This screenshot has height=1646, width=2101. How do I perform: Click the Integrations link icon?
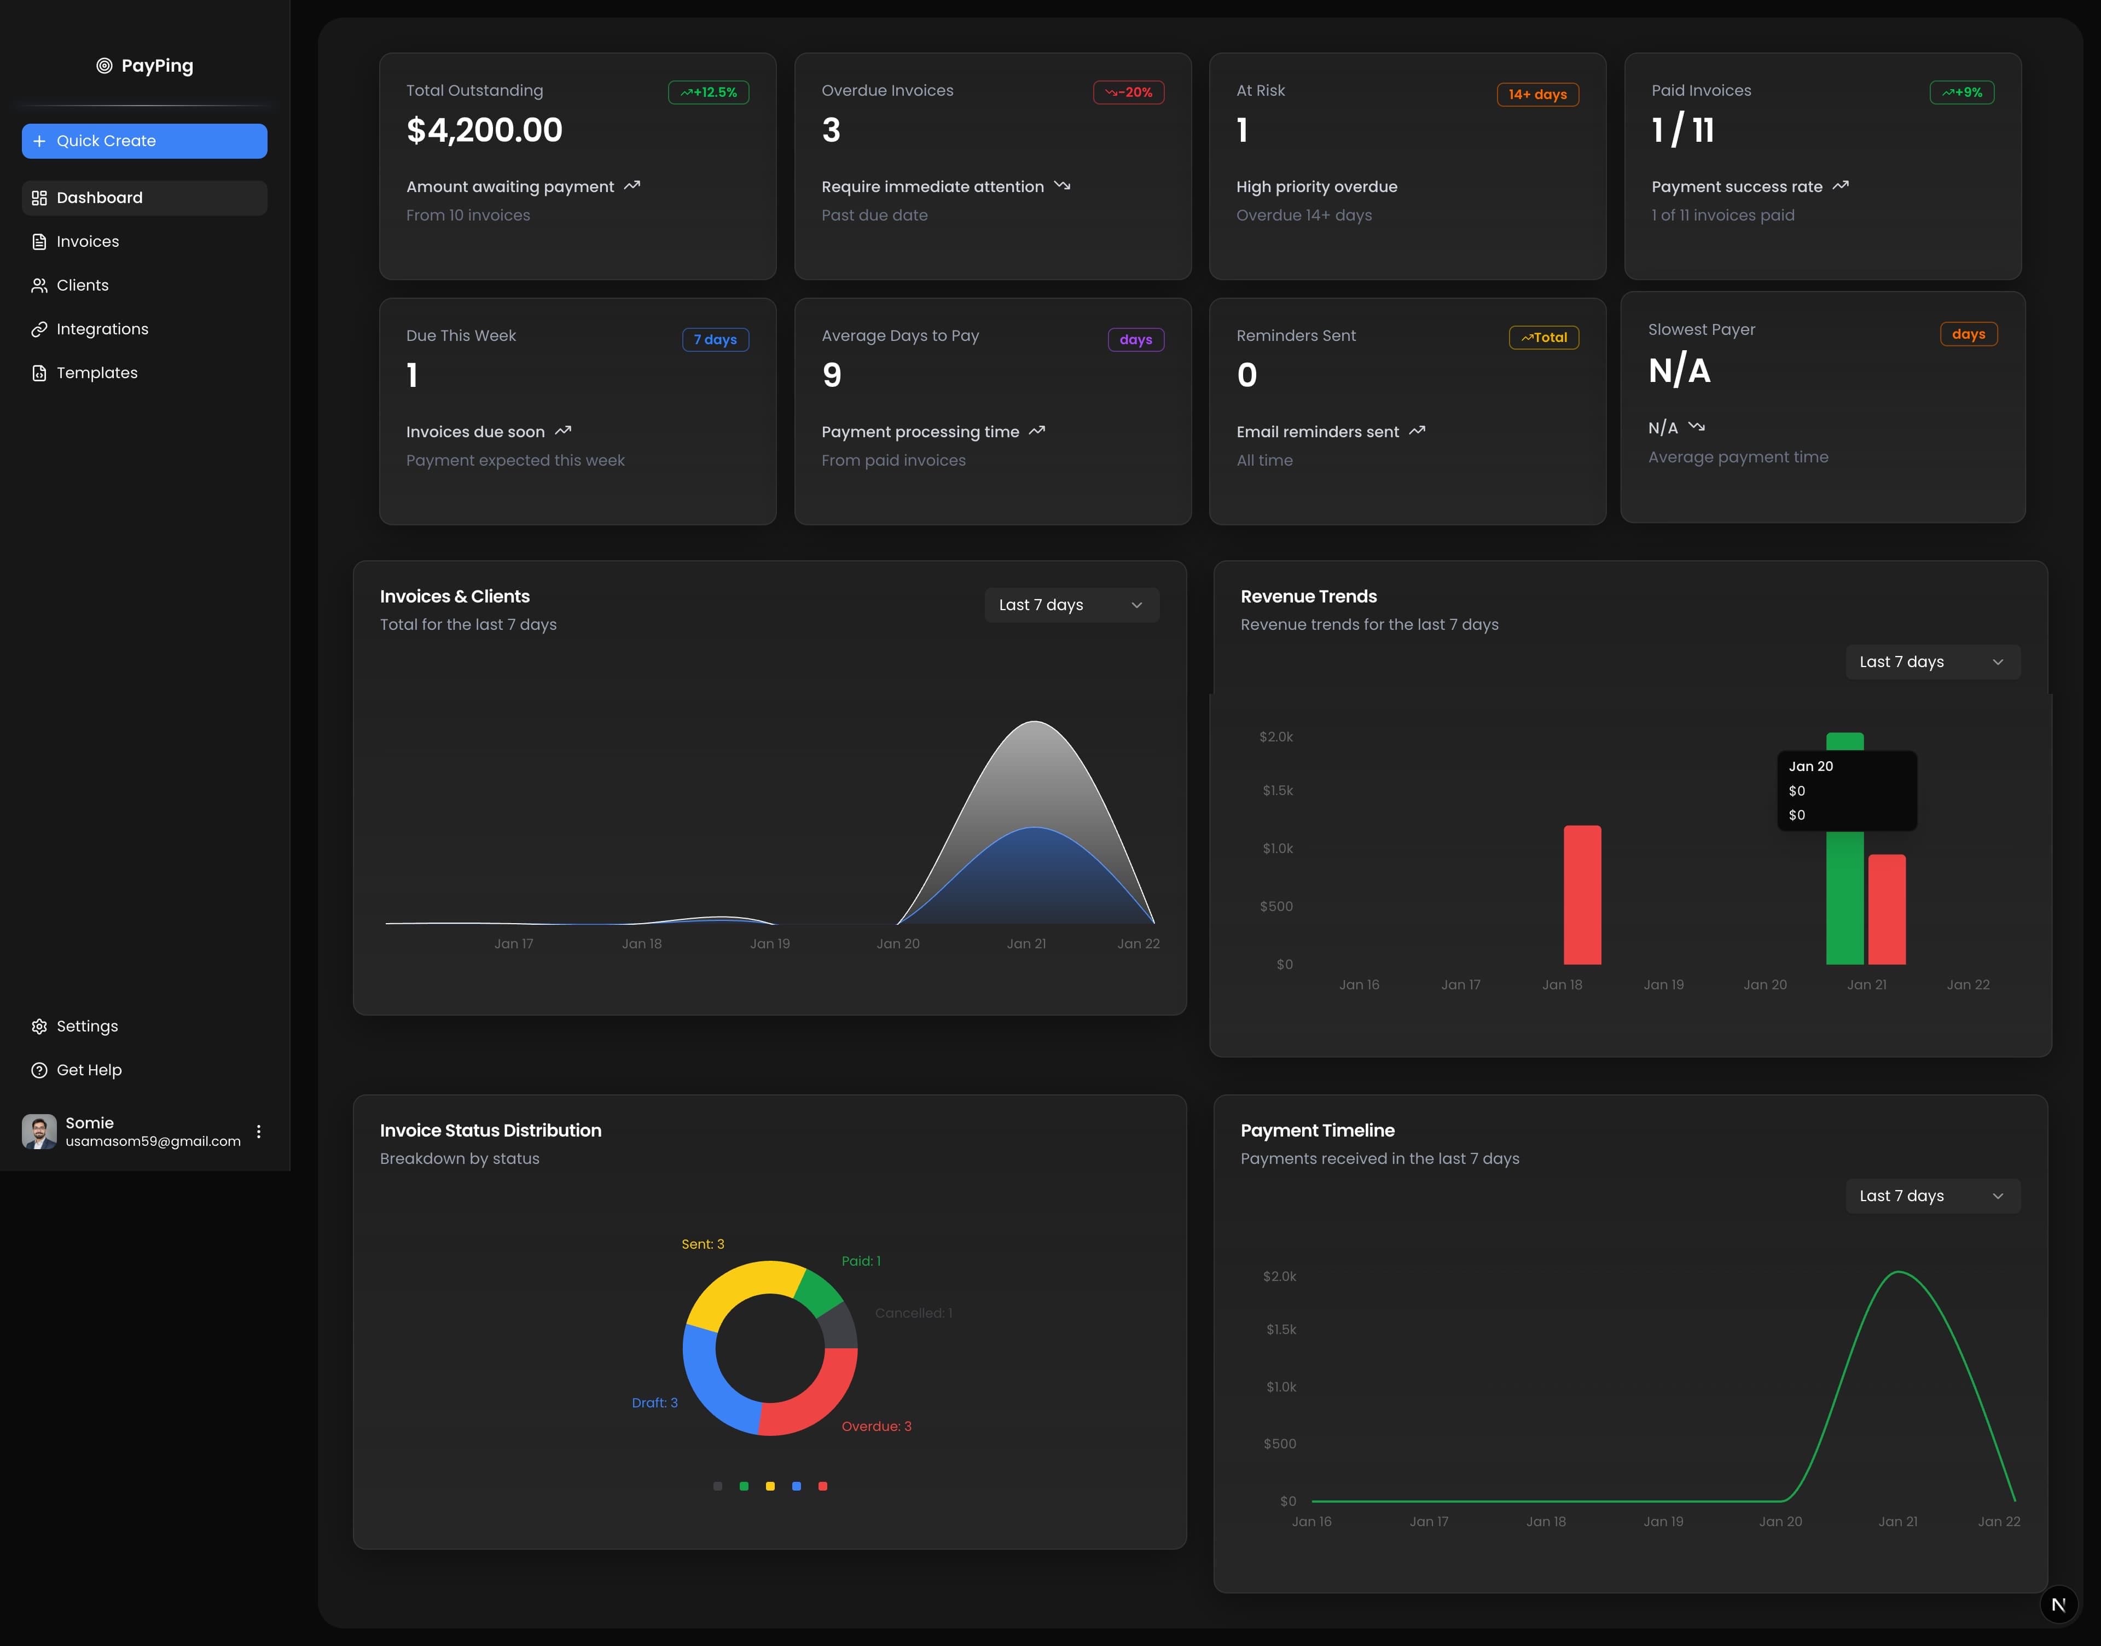[x=38, y=329]
